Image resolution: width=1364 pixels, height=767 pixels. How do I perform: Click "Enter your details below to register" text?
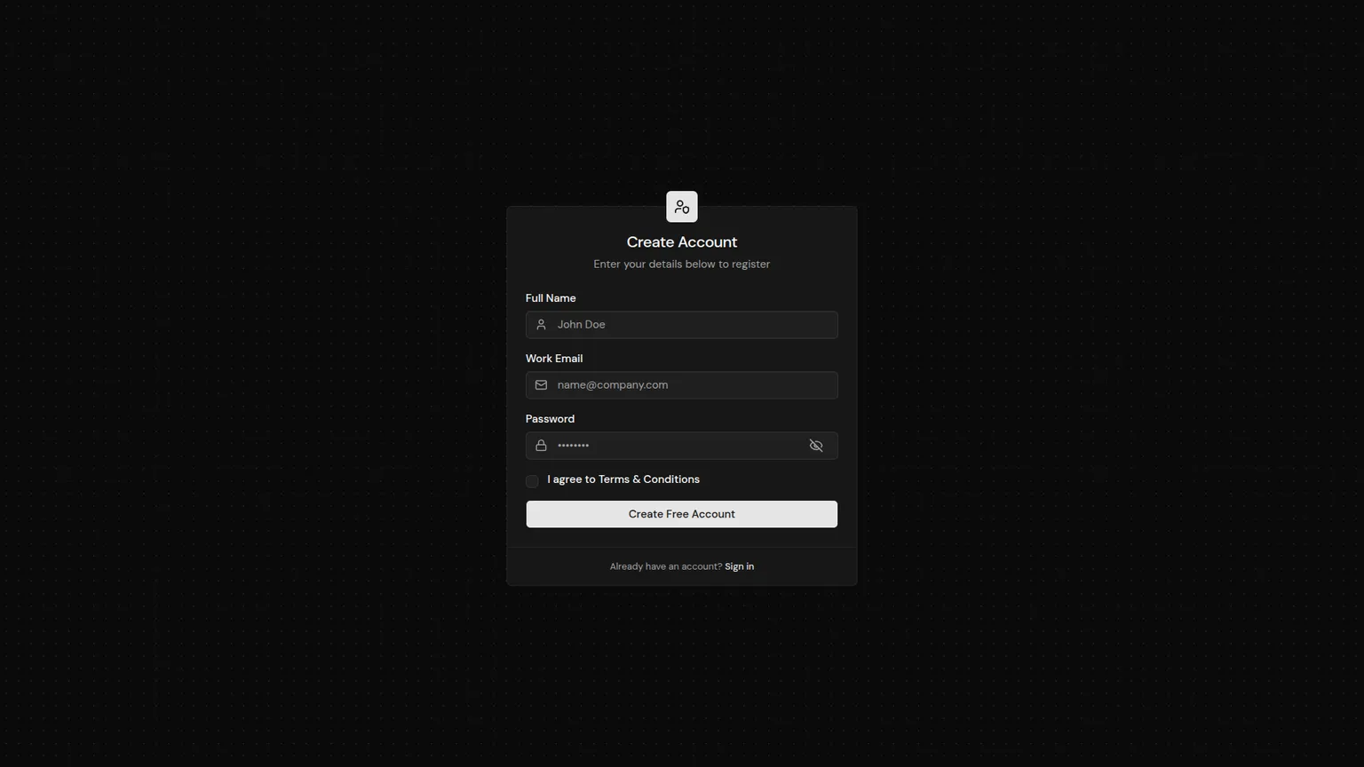(681, 265)
